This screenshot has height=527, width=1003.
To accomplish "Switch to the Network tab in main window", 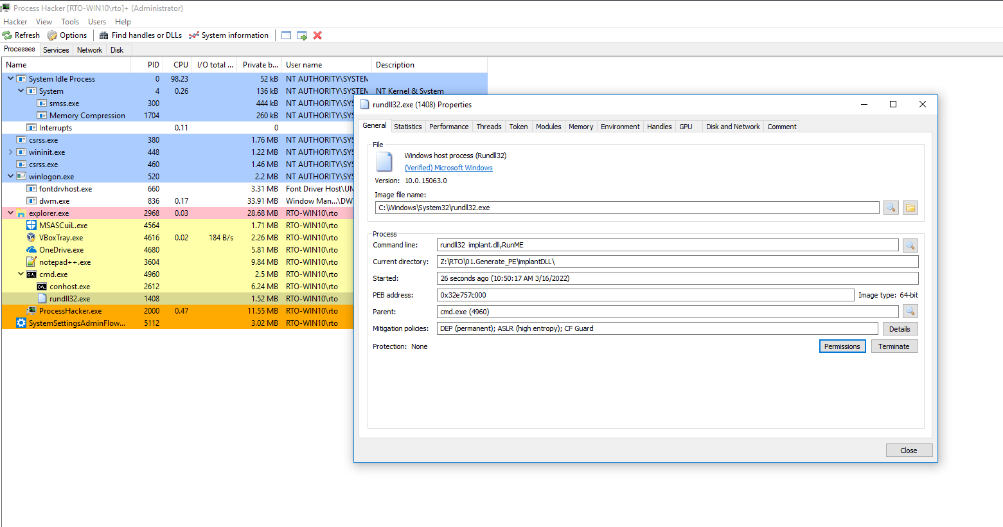I will 89,50.
